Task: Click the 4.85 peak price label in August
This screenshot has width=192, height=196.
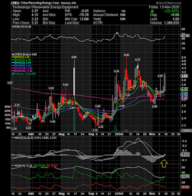Action: [x=74, y=57]
